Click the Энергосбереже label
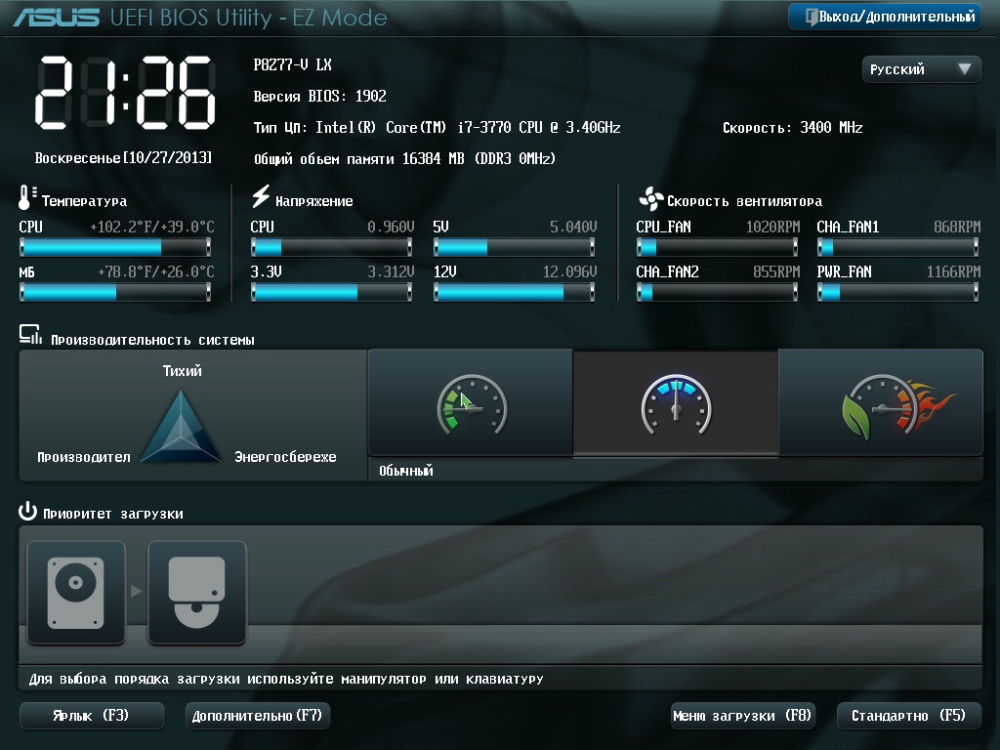This screenshot has width=1000, height=750. 285,457
